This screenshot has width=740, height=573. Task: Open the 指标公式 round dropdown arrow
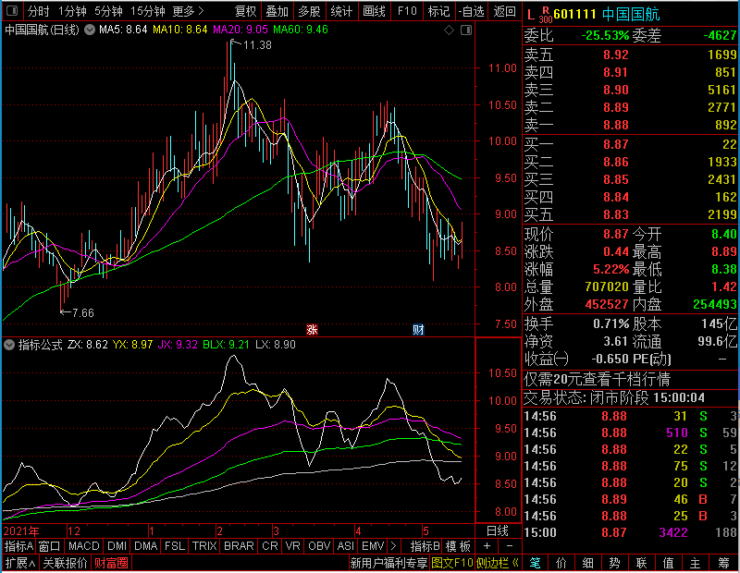[9, 345]
